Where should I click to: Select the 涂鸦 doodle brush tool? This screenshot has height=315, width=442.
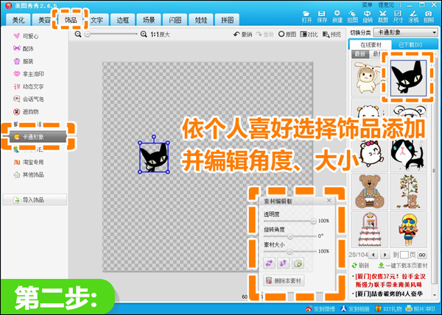pos(413,17)
